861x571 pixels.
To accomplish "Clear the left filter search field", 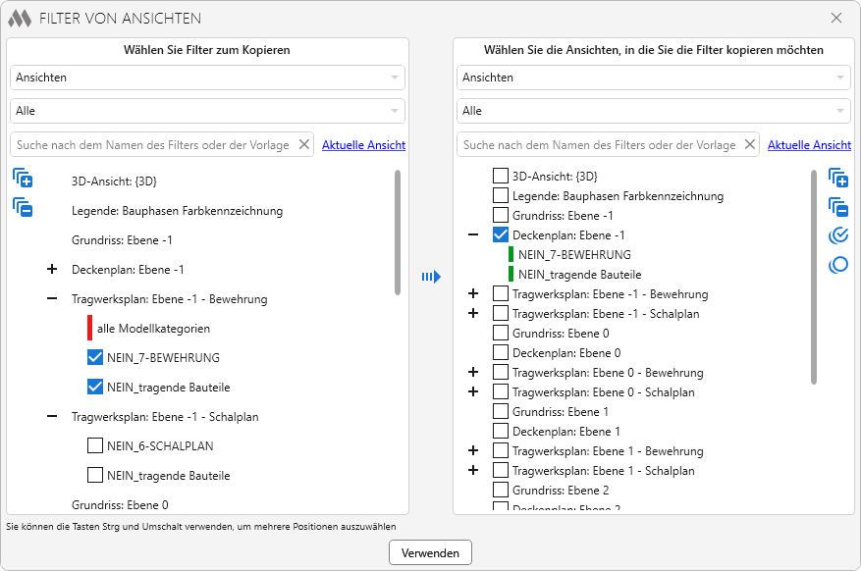I will point(303,145).
